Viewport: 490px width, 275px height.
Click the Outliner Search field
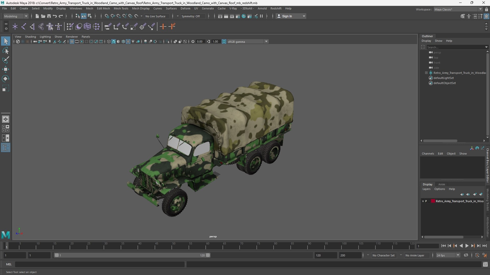point(455,47)
